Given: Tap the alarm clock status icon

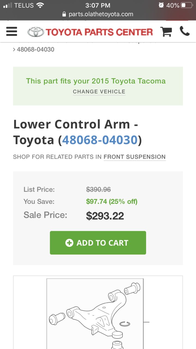Looking at the screenshot, I should click(x=161, y=5).
